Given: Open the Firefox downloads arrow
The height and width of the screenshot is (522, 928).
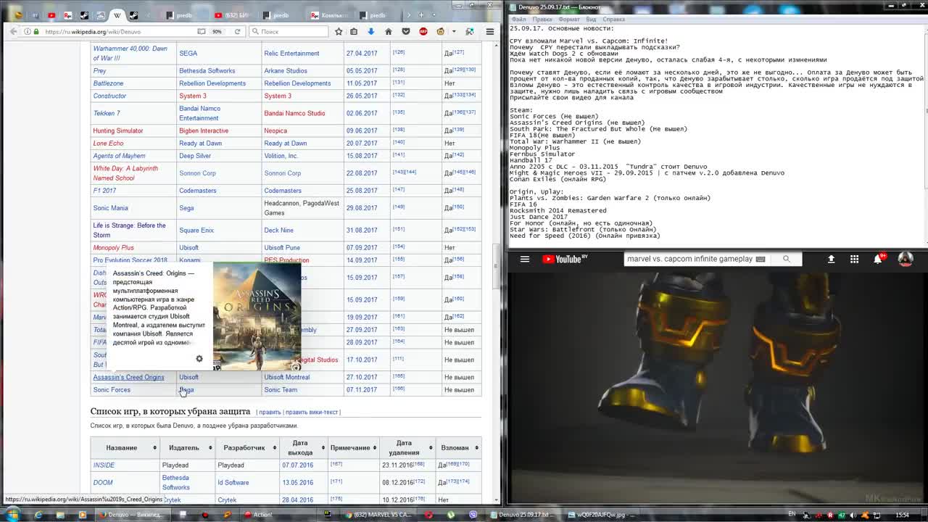Looking at the screenshot, I should [370, 32].
